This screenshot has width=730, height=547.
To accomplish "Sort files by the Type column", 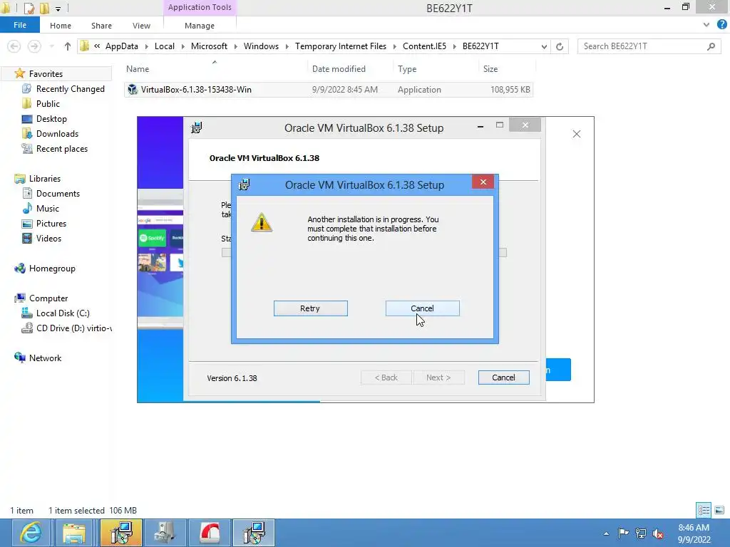I will click(407, 69).
